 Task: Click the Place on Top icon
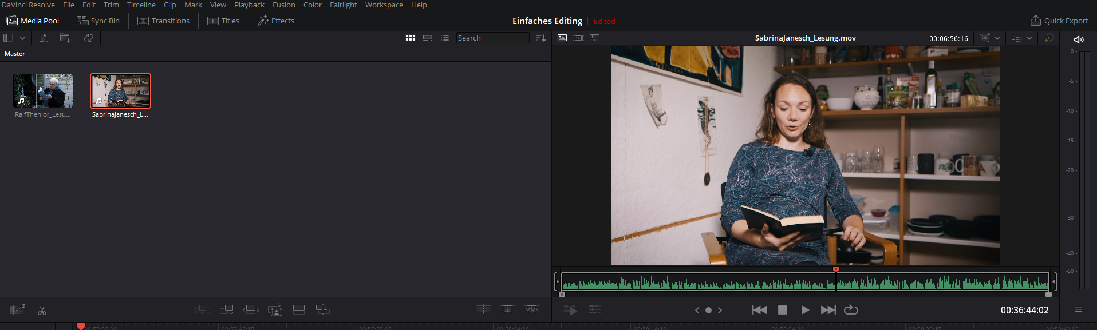[x=299, y=309]
